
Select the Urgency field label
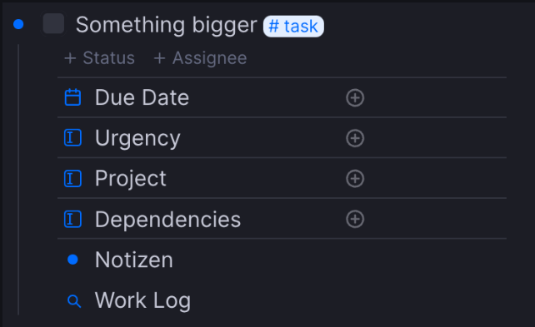click(137, 138)
